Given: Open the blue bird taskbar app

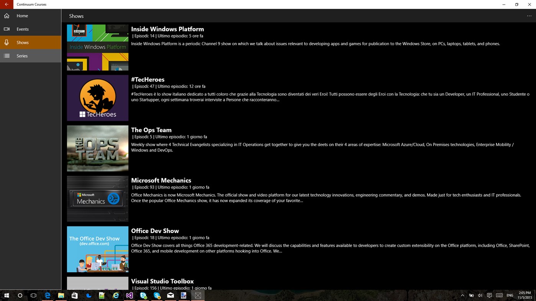Looking at the screenshot, I should click(89, 295).
